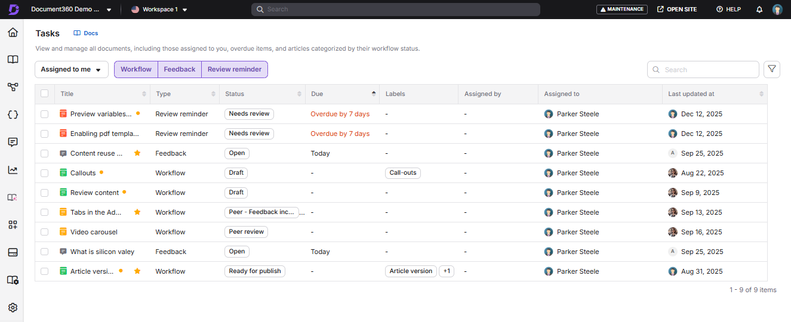
Task: Check the Callouts row checkbox
Action: click(x=45, y=173)
